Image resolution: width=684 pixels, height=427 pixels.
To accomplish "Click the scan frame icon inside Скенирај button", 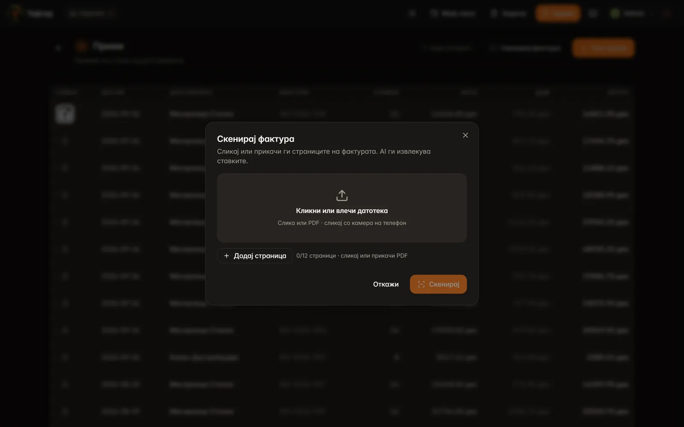I will click(421, 284).
